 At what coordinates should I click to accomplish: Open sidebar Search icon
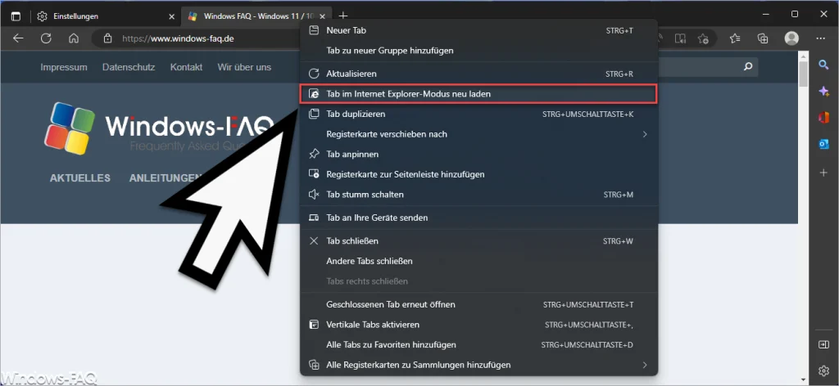coord(823,65)
